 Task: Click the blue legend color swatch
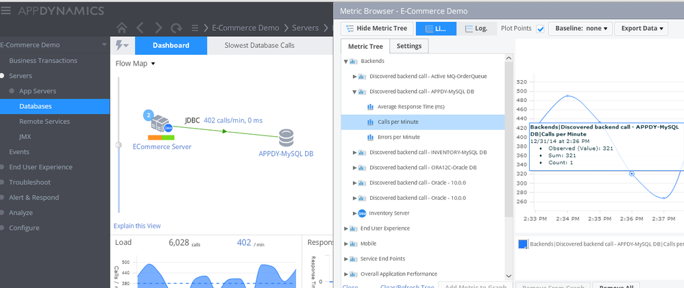click(523, 244)
